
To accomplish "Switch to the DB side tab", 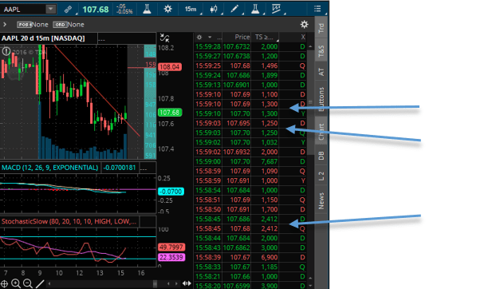I will tap(321, 156).
